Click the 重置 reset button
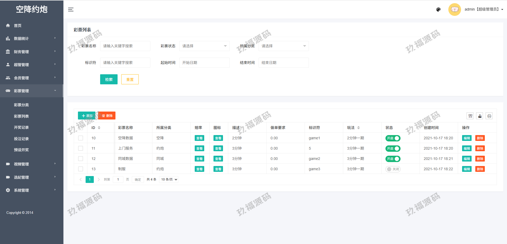507x244 pixels. pyautogui.click(x=130, y=79)
